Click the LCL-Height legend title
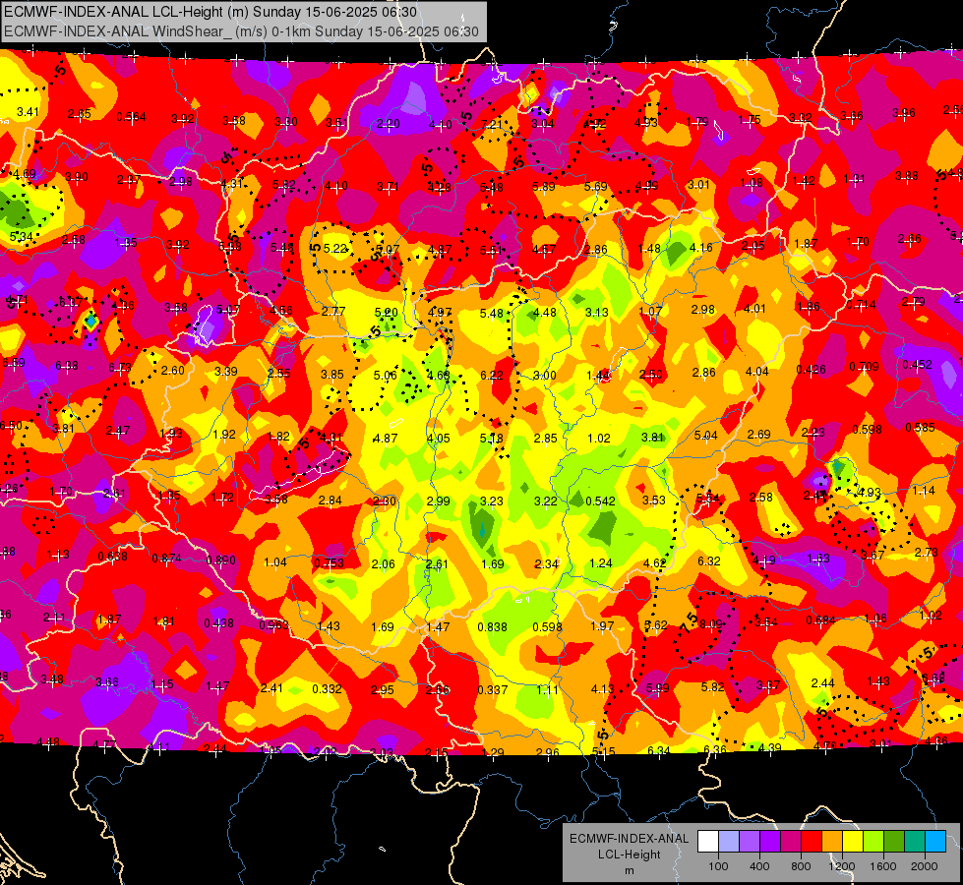The height and width of the screenshot is (885, 963). point(629,855)
